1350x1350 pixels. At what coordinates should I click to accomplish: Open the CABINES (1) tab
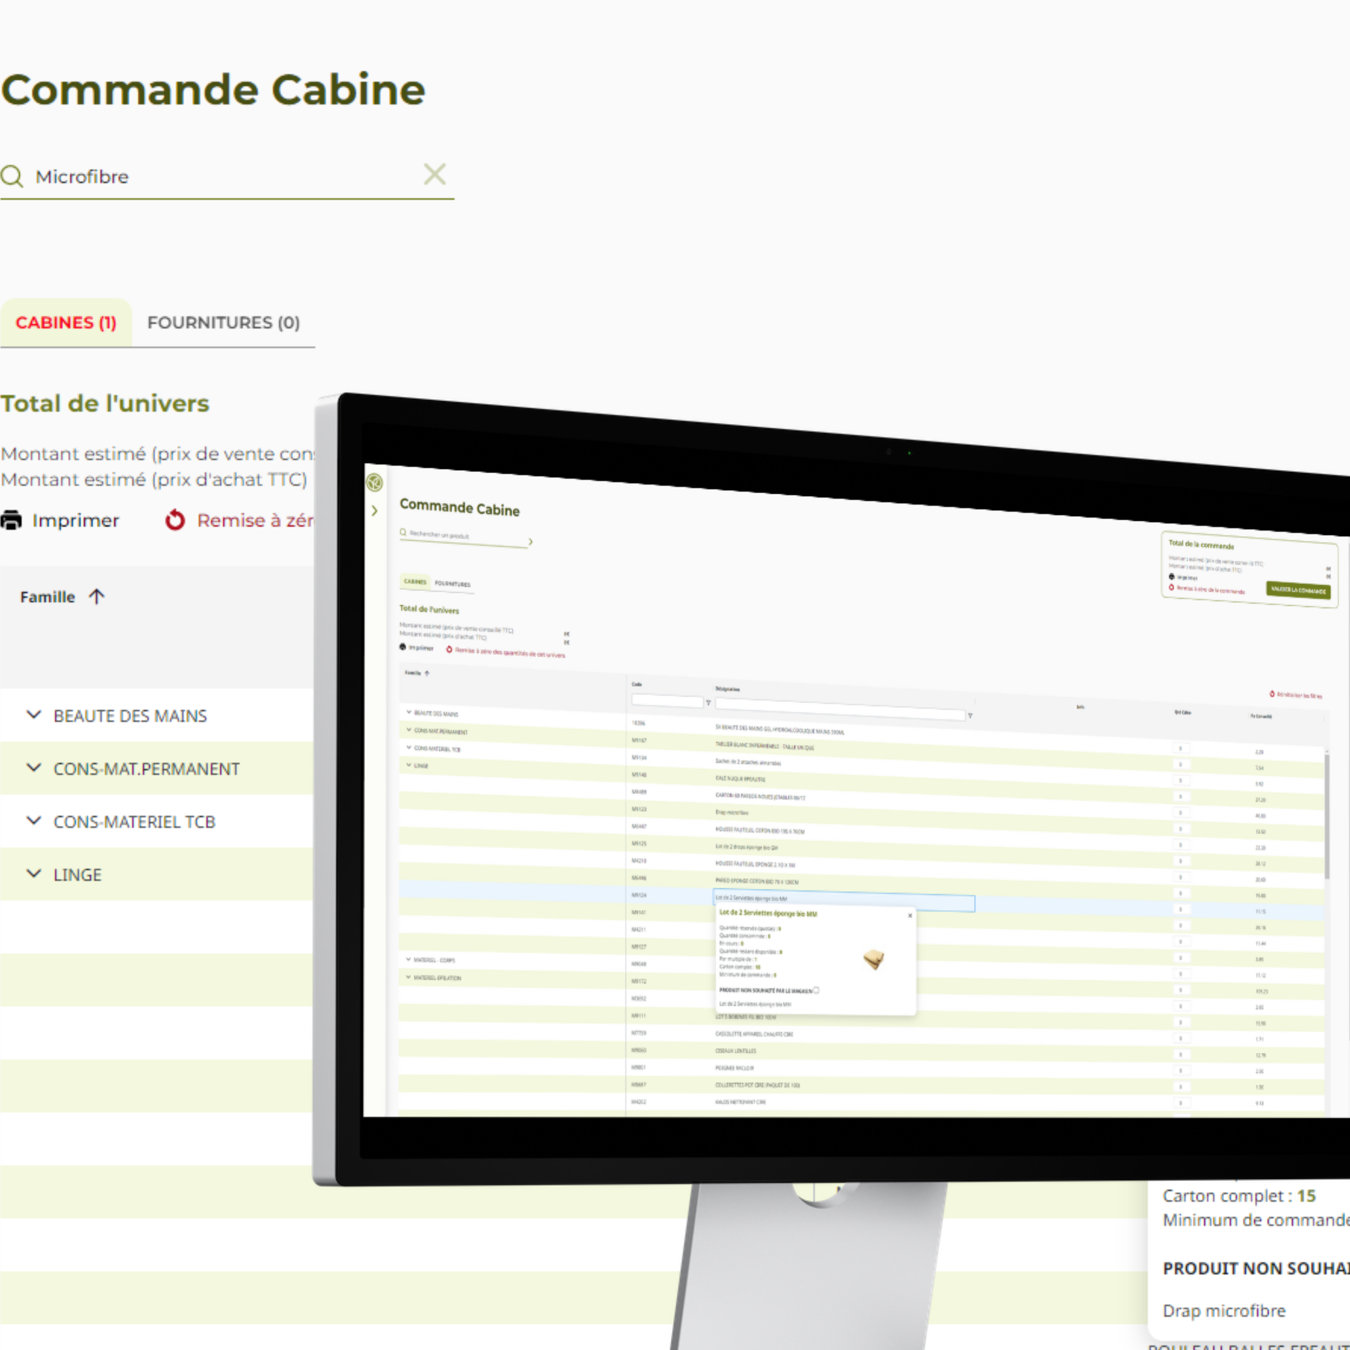pos(66,323)
